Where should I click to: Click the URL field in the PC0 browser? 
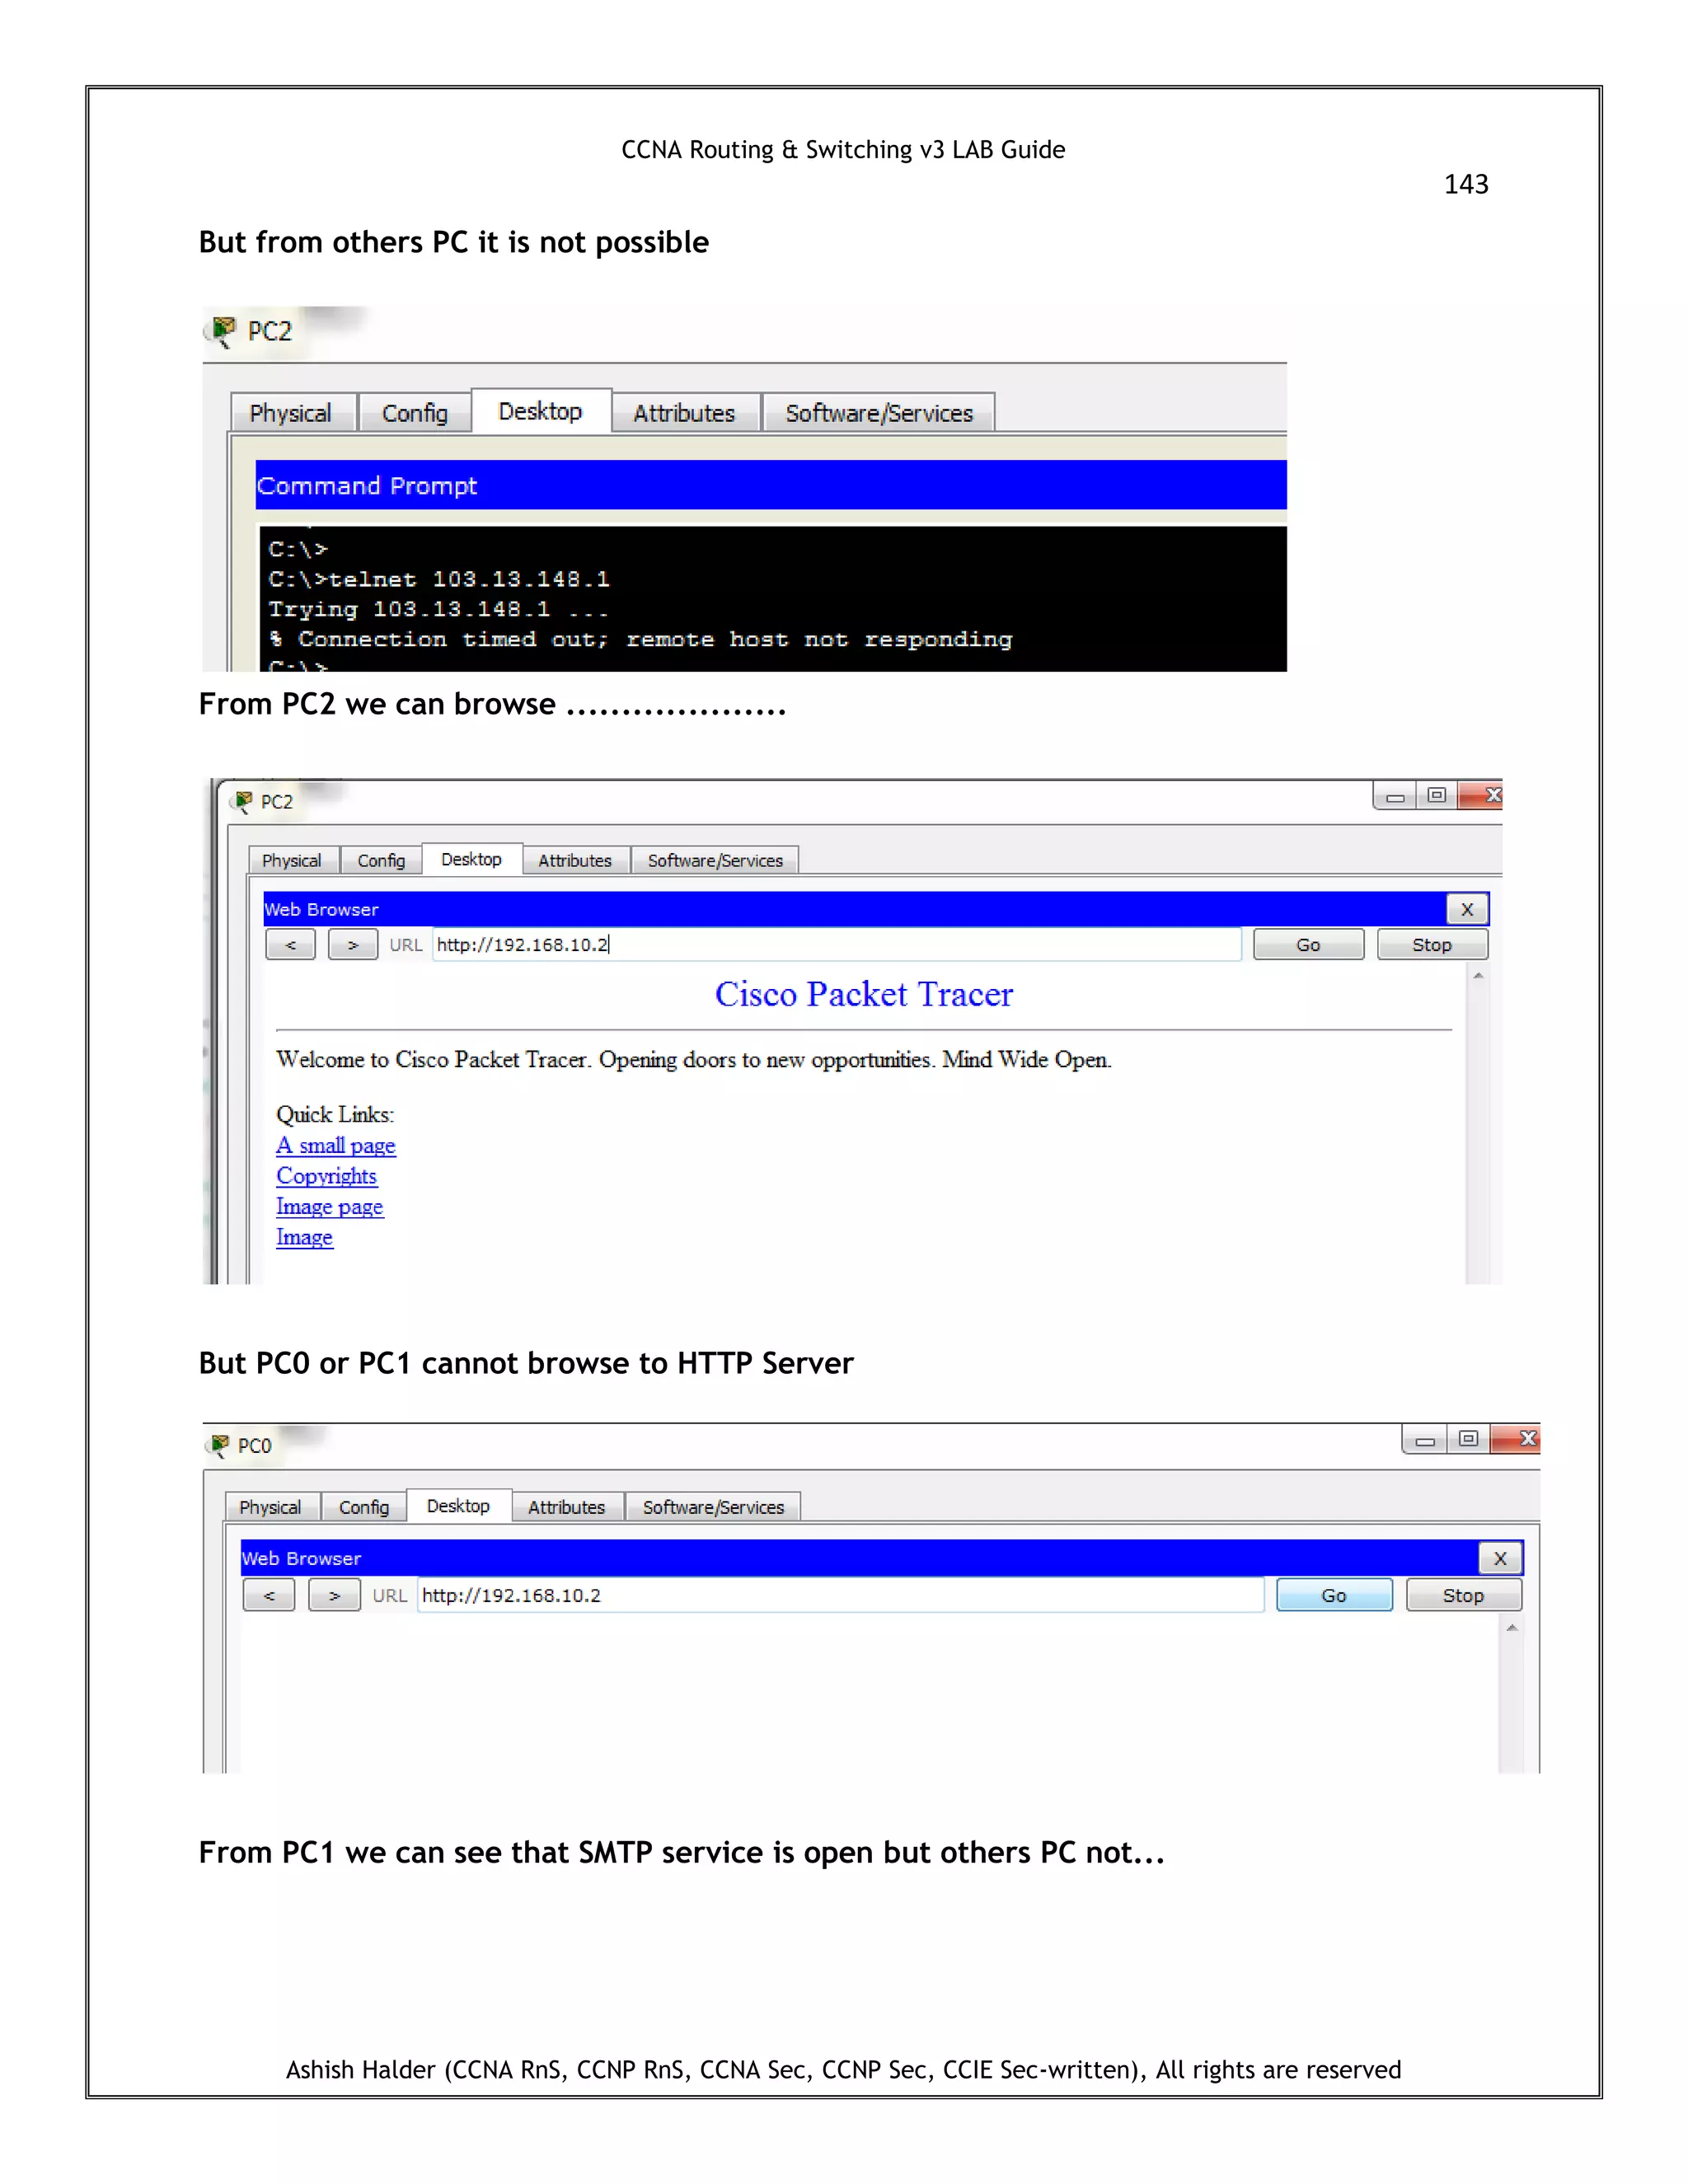[x=841, y=1595]
